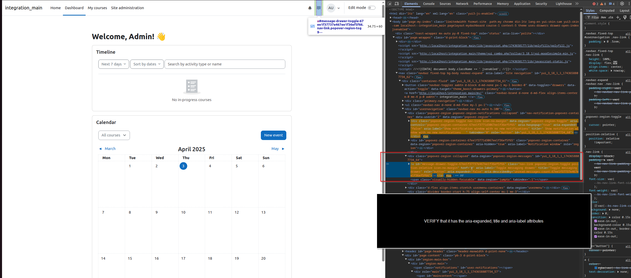Open first ease-in-out timing editor swatch
The height and width of the screenshot is (278, 631).
pos(596,221)
